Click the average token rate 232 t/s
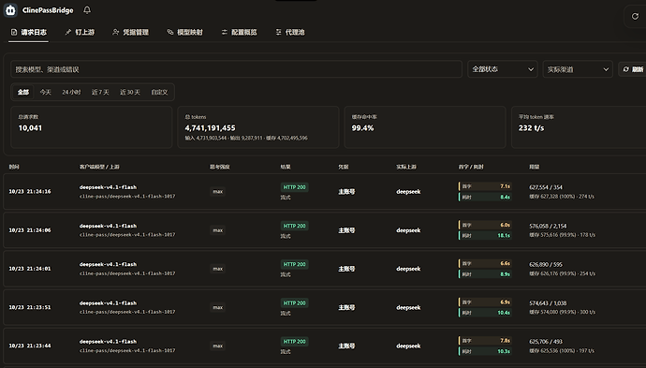646x368 pixels. pos(531,128)
